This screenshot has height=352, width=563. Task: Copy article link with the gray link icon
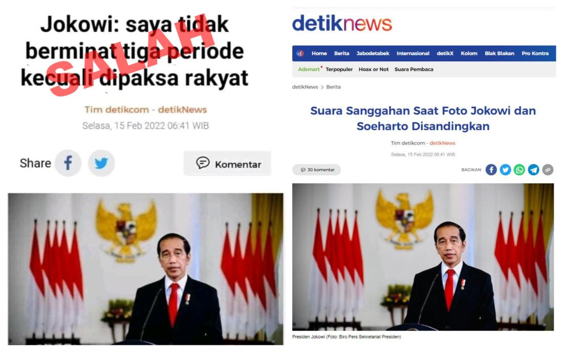pyautogui.click(x=547, y=170)
